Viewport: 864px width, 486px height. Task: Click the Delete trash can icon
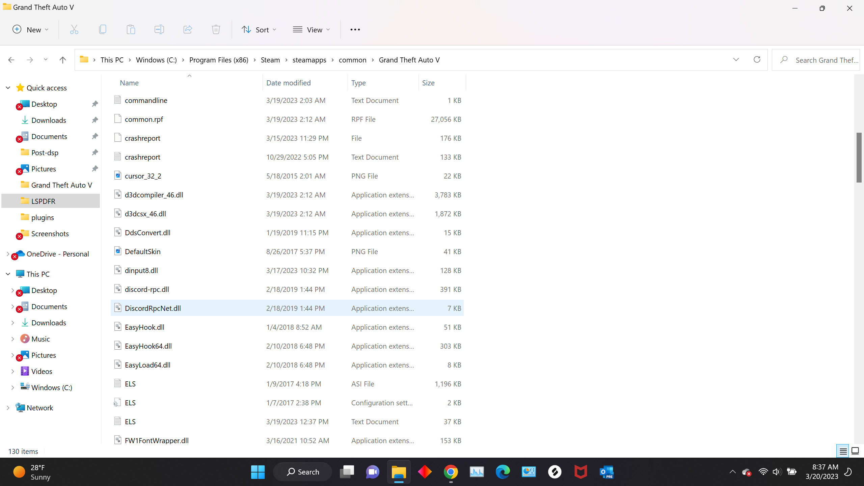(x=216, y=30)
